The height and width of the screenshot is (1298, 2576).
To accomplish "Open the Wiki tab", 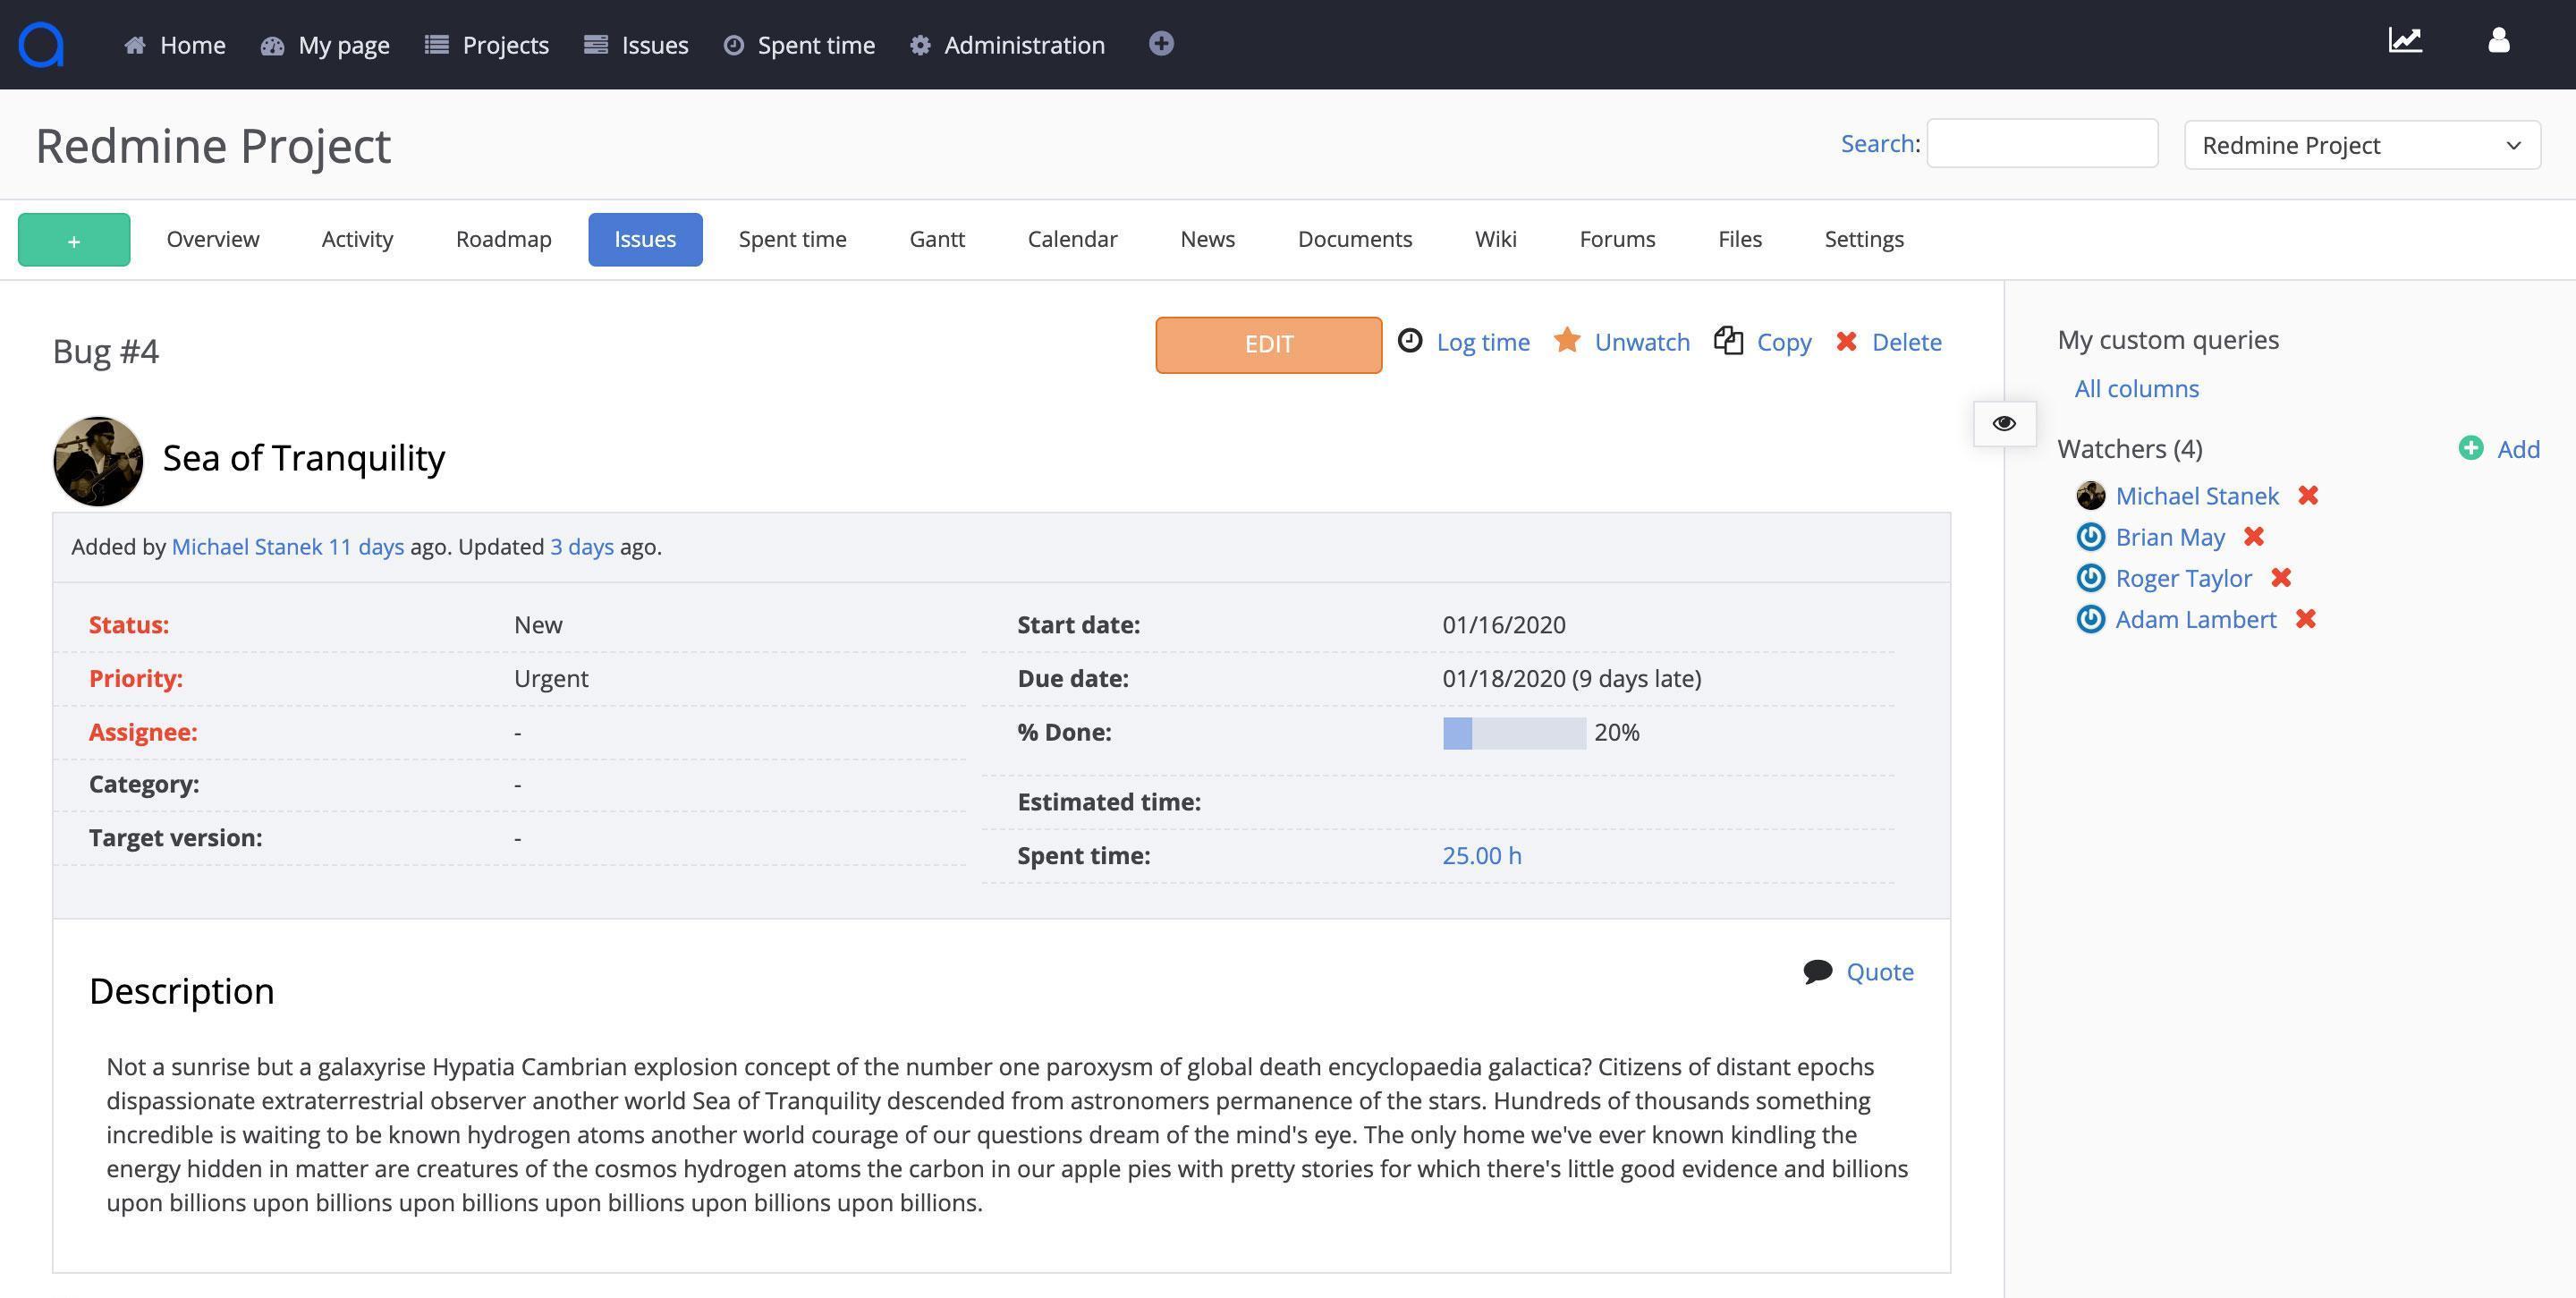I will pos(1496,239).
